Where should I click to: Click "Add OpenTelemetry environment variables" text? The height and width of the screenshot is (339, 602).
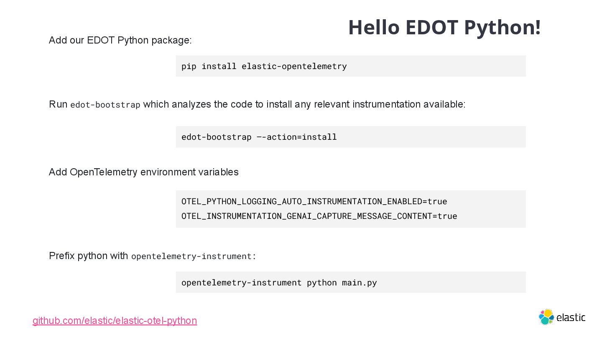coord(143,172)
